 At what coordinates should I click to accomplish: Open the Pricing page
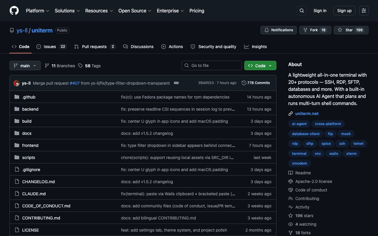pos(197,11)
